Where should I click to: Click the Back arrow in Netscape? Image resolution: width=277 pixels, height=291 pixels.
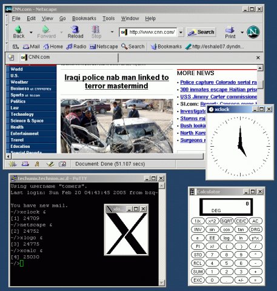[x=19, y=32]
